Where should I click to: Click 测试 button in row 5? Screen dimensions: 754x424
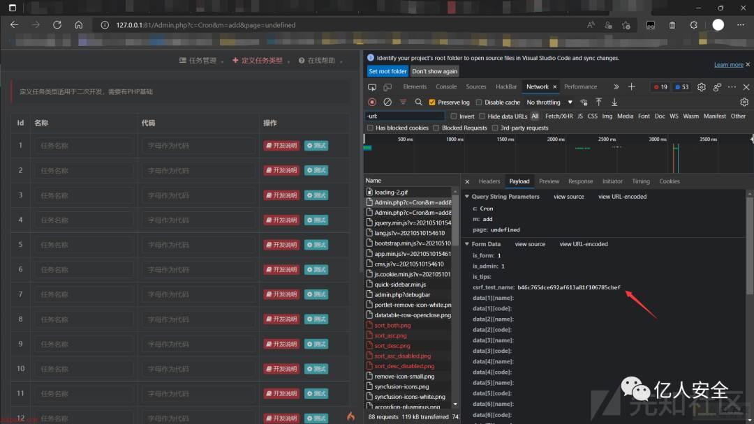[316, 245]
